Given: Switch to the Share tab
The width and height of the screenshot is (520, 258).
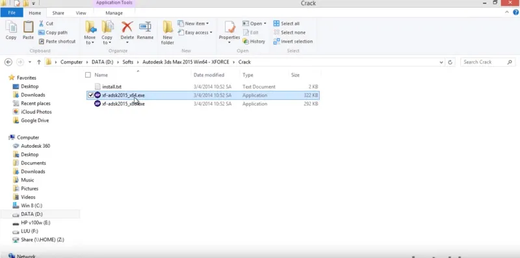Looking at the screenshot, I should click(x=58, y=13).
